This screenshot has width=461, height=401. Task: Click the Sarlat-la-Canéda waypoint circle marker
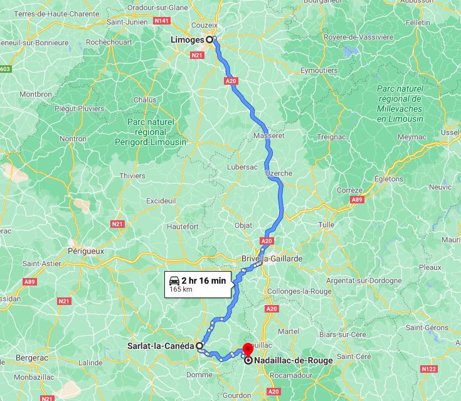coord(199,345)
